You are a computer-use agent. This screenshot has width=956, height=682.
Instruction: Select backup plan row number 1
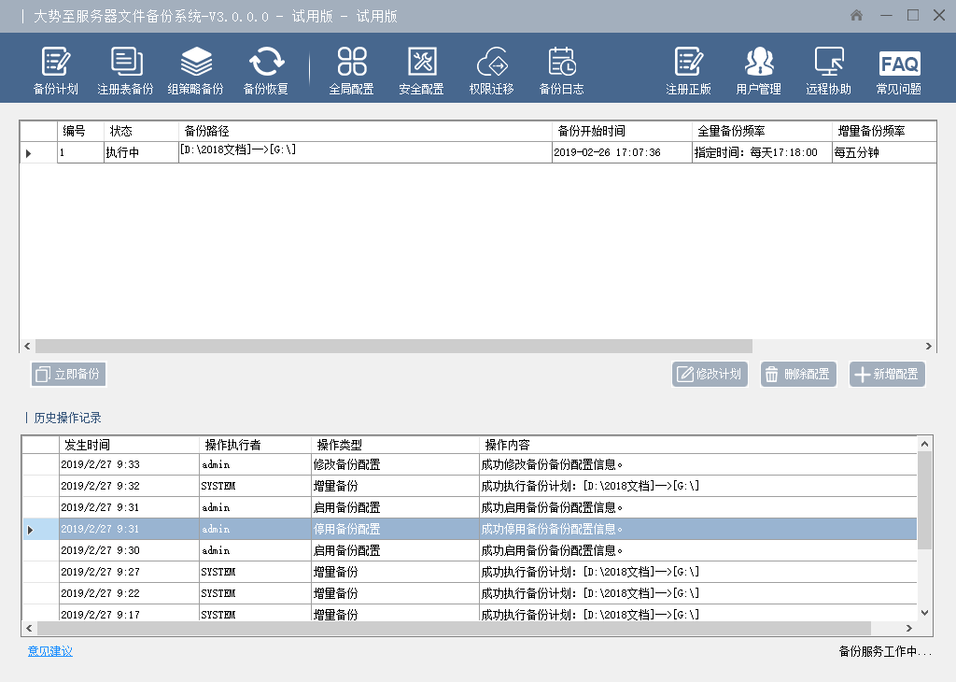coord(280,152)
